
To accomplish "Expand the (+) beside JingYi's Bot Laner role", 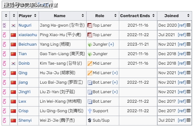I will 115,92.
